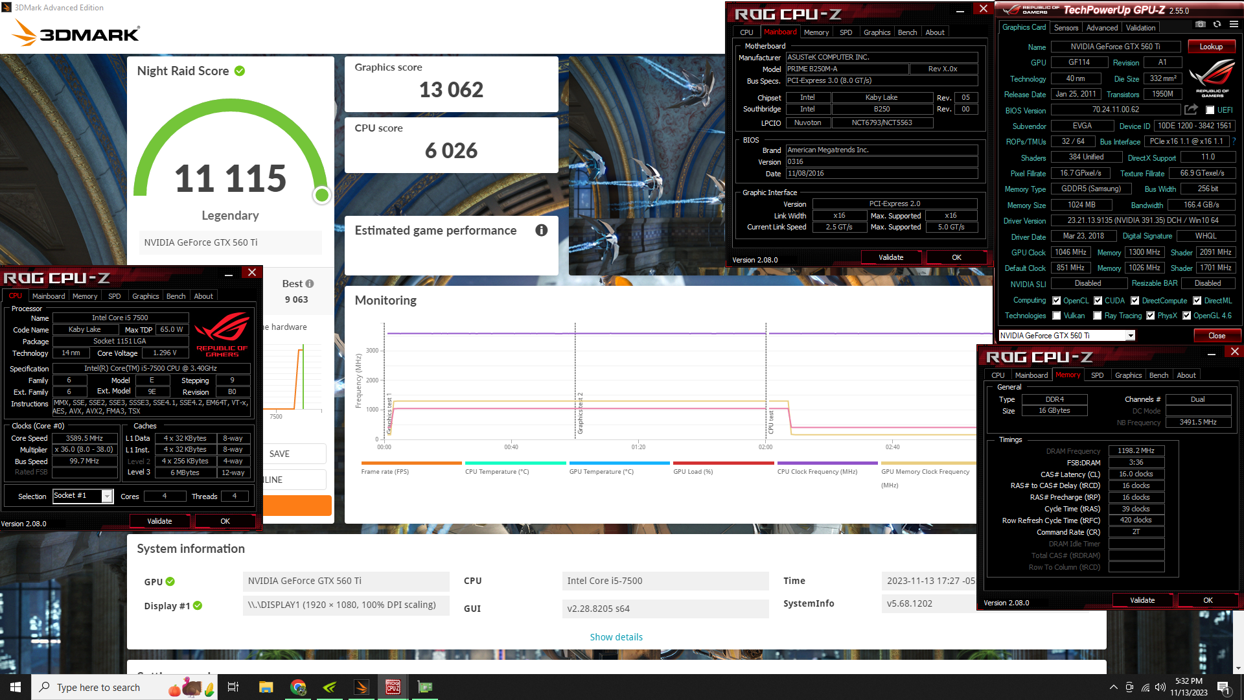
Task: Click the volume icon in system tray
Action: point(1160,687)
